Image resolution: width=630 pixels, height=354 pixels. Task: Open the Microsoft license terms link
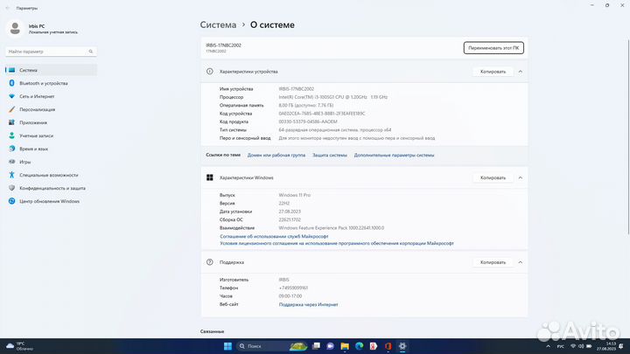337,243
